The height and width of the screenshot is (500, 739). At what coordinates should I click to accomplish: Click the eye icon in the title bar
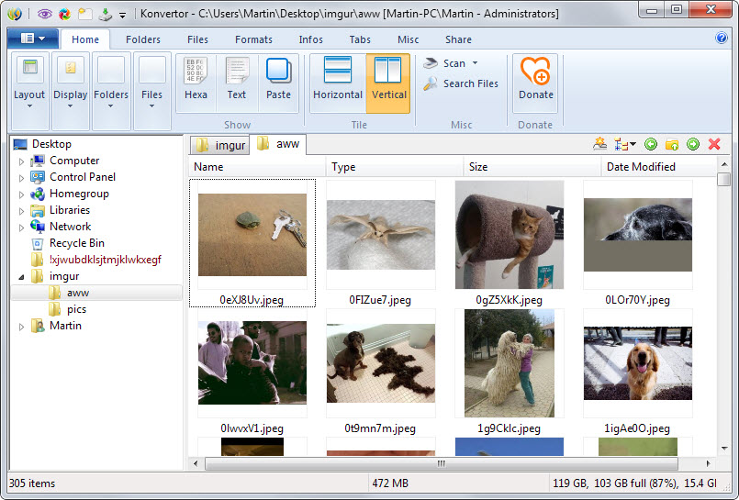(x=44, y=14)
